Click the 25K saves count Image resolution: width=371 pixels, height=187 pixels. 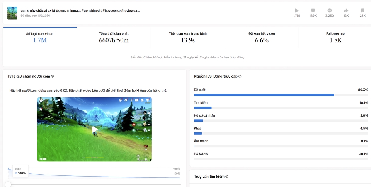363,15
